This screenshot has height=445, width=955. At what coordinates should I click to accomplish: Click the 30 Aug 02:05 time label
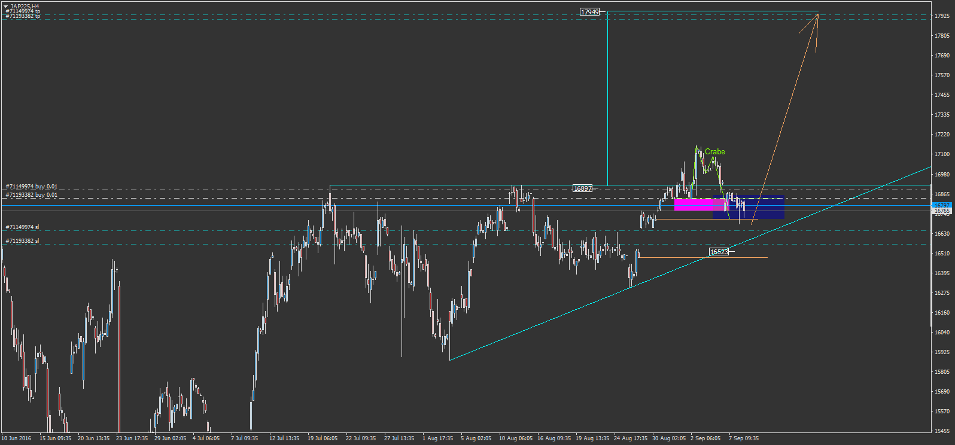[x=669, y=438]
